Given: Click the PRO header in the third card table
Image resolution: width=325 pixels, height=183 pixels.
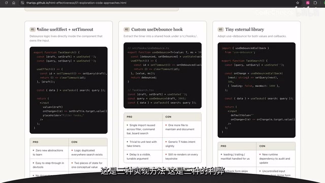Looking at the screenshot, I should coord(237,146).
